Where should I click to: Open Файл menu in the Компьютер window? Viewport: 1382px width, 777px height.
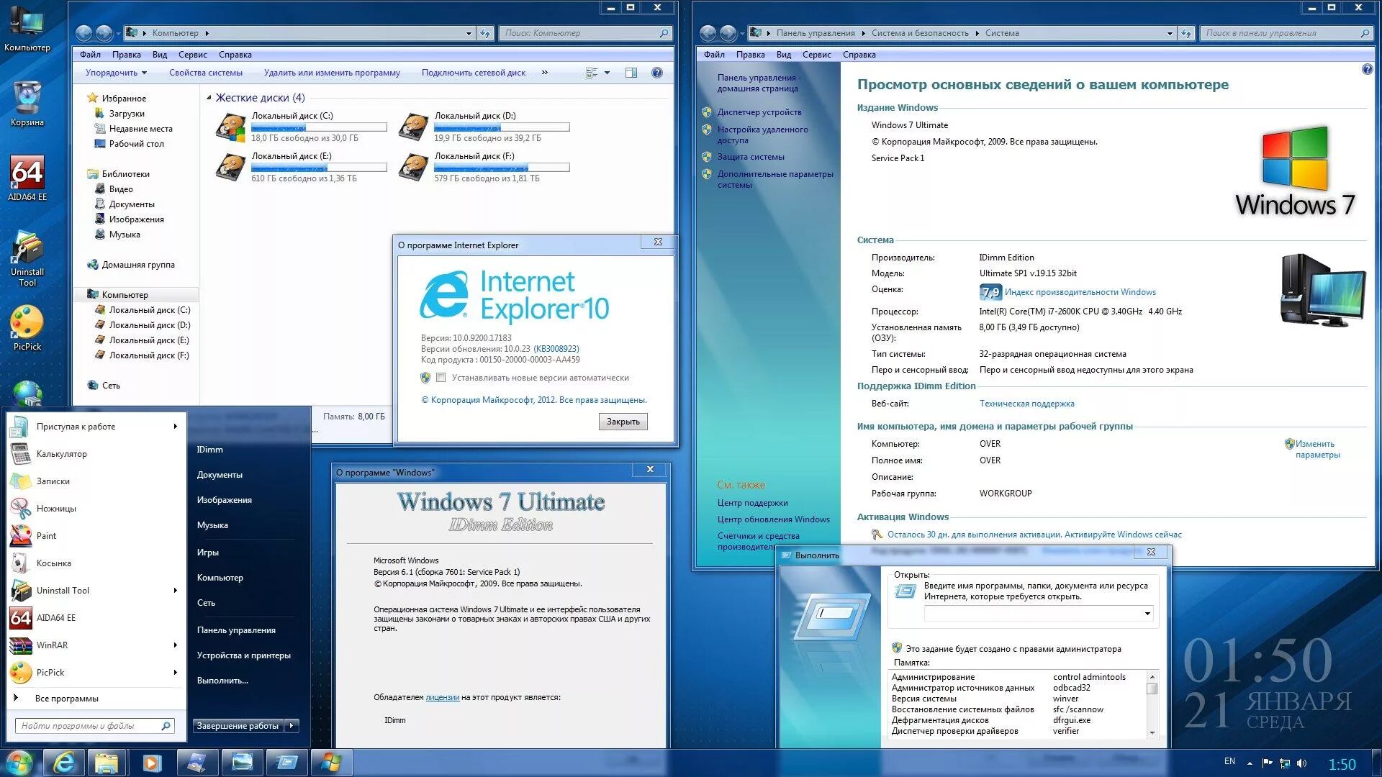pos(90,55)
